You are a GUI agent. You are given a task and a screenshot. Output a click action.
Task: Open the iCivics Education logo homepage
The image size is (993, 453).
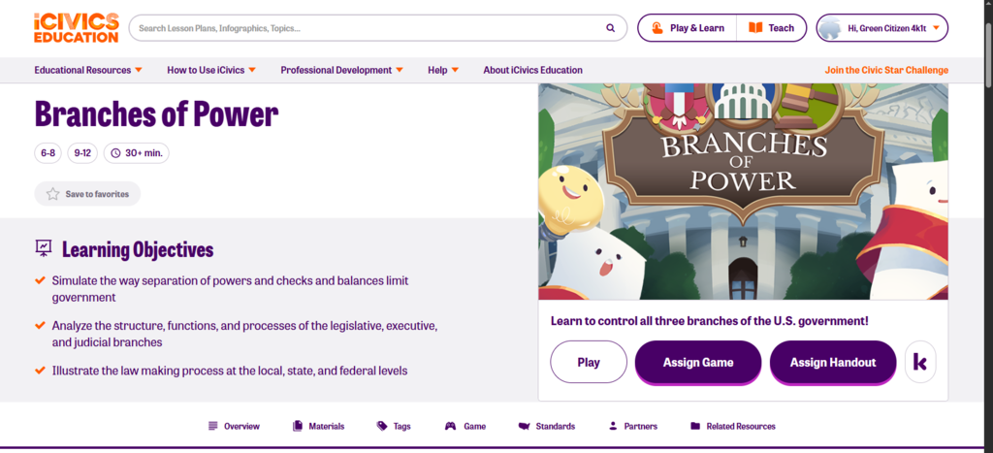[x=76, y=28]
